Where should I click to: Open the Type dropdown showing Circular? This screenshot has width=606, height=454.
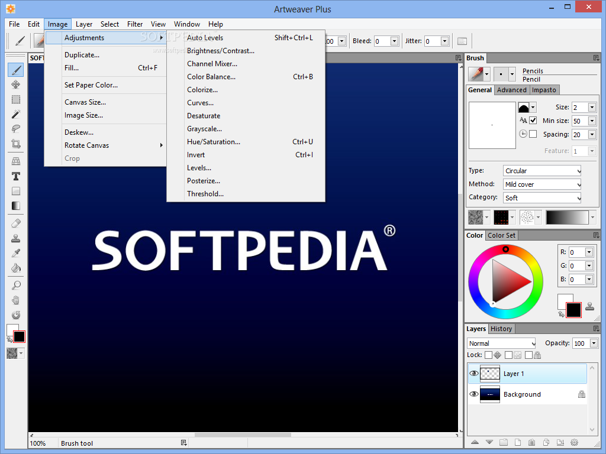(x=542, y=171)
